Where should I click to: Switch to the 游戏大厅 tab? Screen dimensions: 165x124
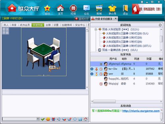point(82,19)
